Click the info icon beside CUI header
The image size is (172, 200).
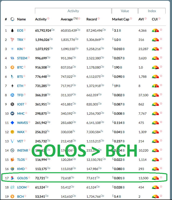click(159, 19)
